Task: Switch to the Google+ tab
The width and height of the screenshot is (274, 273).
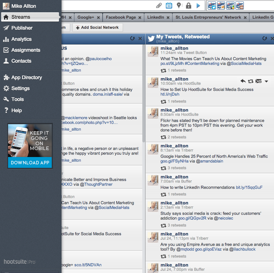Action: 86,17
